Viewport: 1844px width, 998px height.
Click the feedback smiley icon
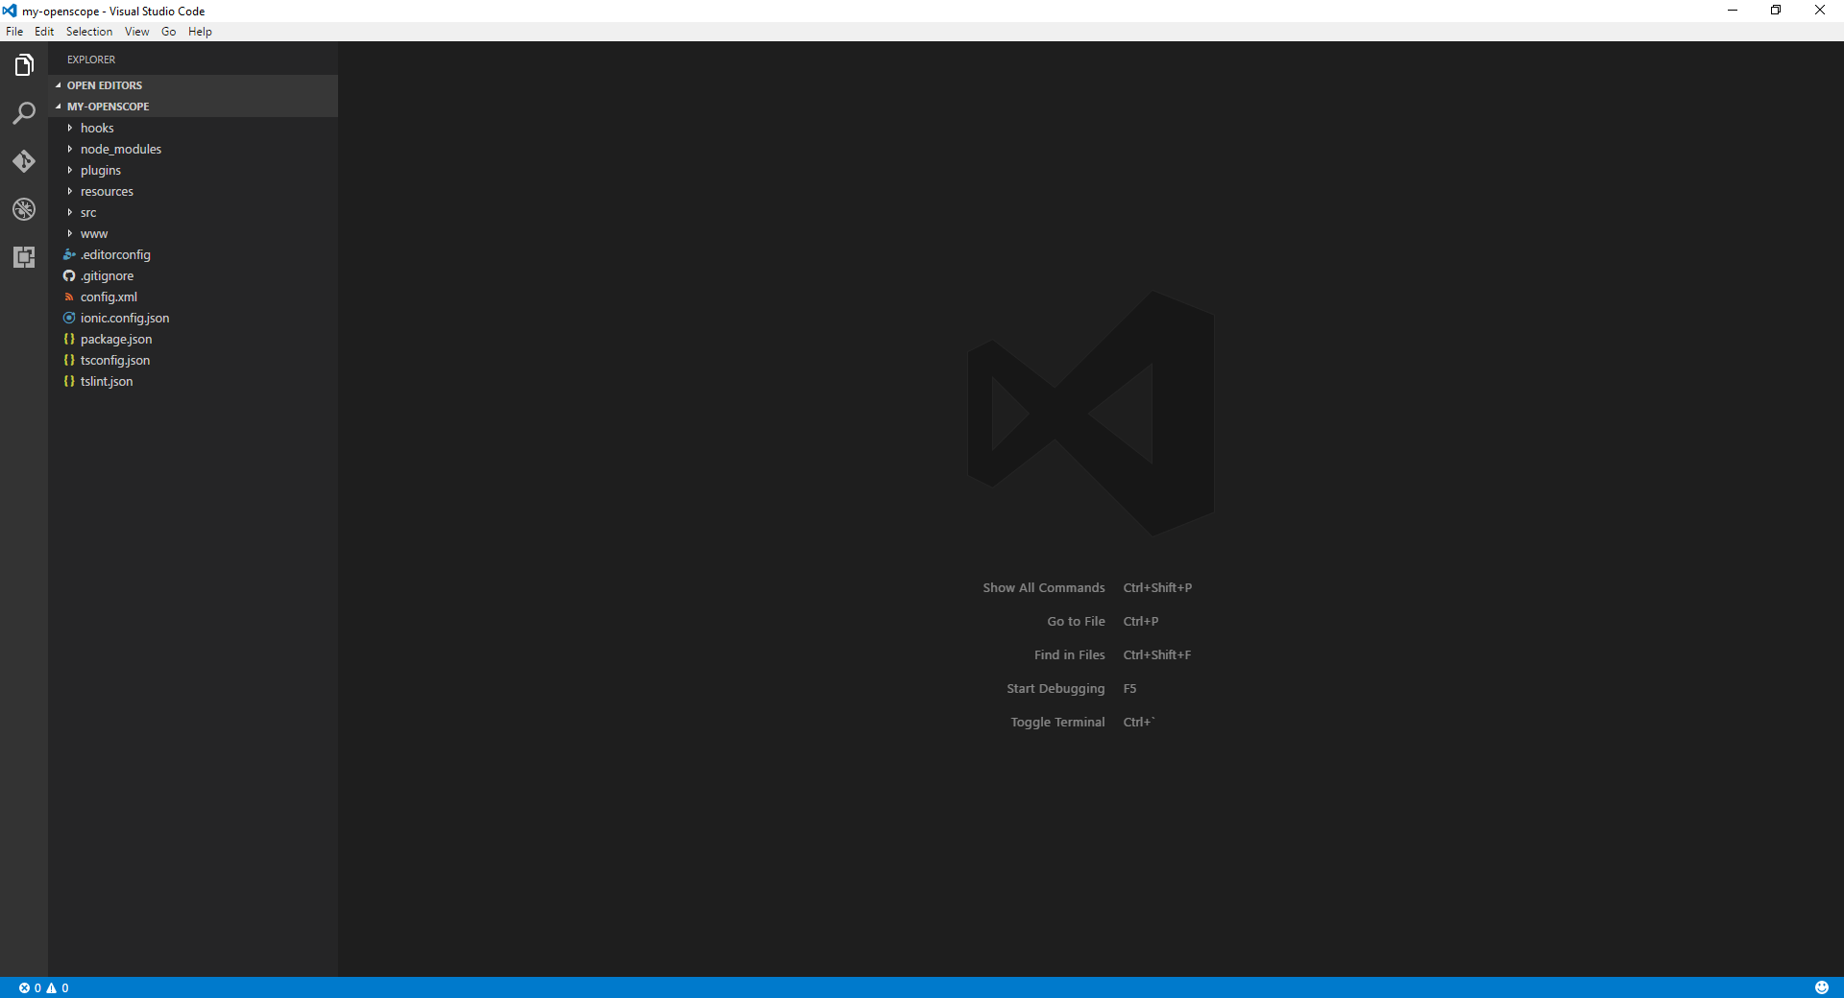coord(1822,987)
